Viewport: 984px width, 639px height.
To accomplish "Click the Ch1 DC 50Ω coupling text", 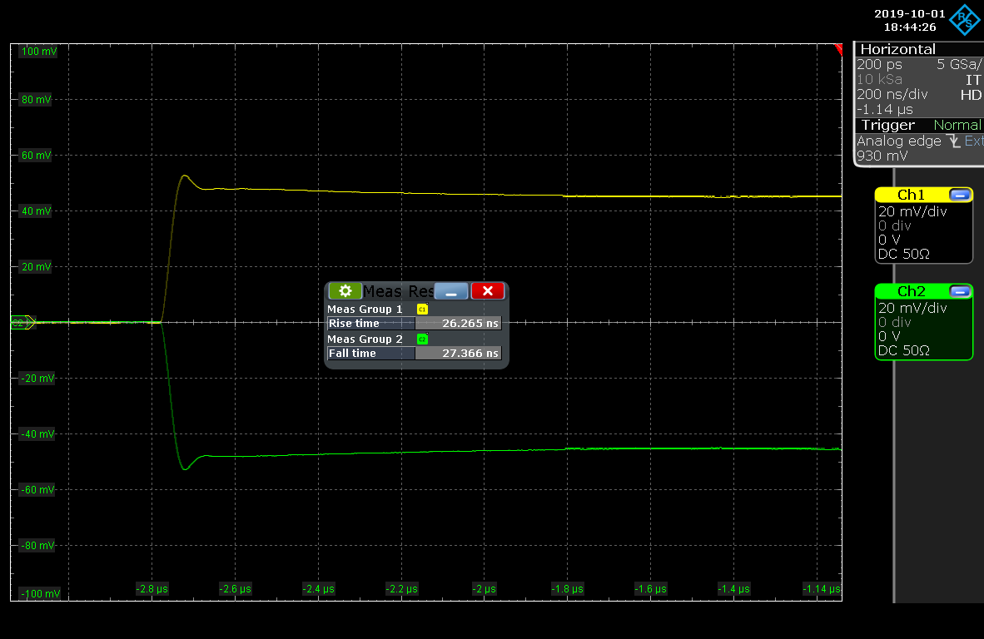I will [904, 254].
